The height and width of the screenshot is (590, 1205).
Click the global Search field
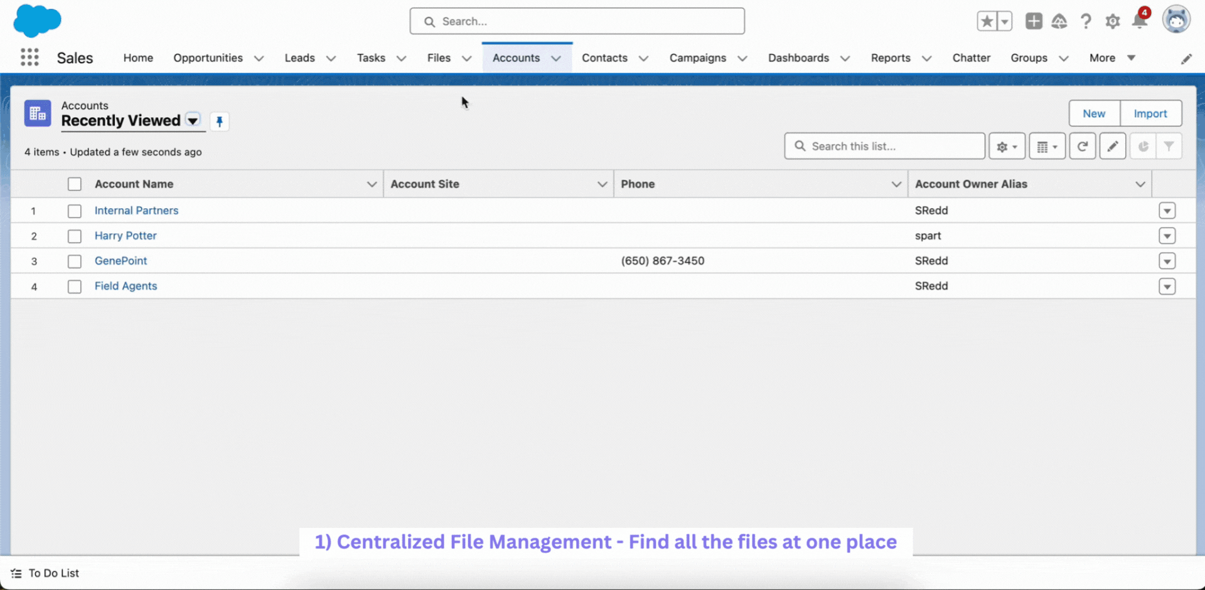coord(577,21)
